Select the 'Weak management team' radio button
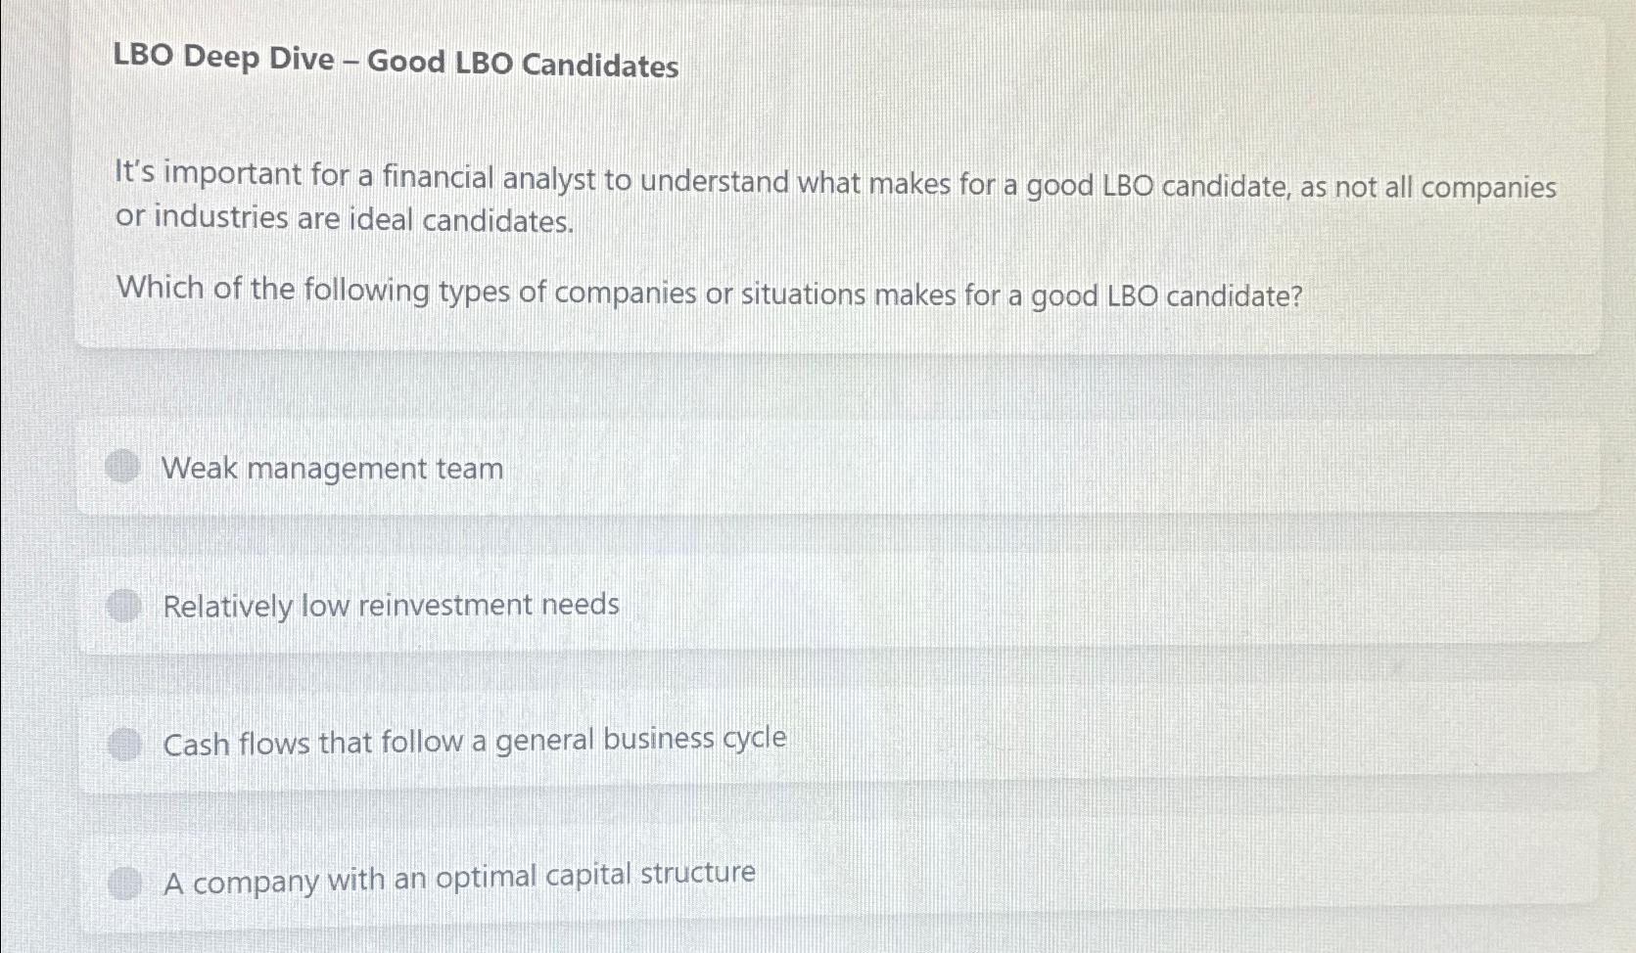The width and height of the screenshot is (1636, 953). pos(123,467)
